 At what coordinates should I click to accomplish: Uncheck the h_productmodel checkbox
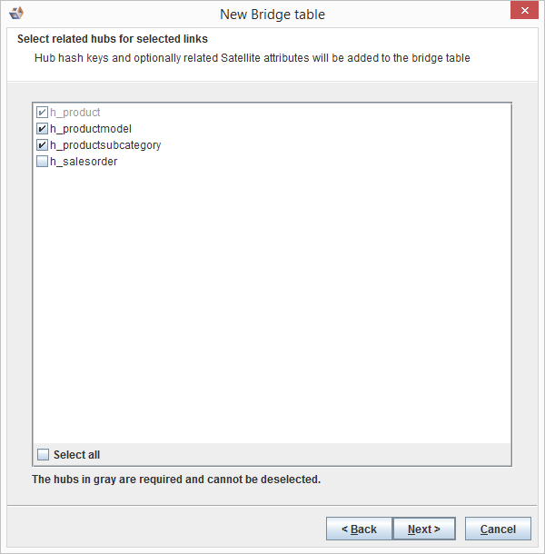pos(42,129)
